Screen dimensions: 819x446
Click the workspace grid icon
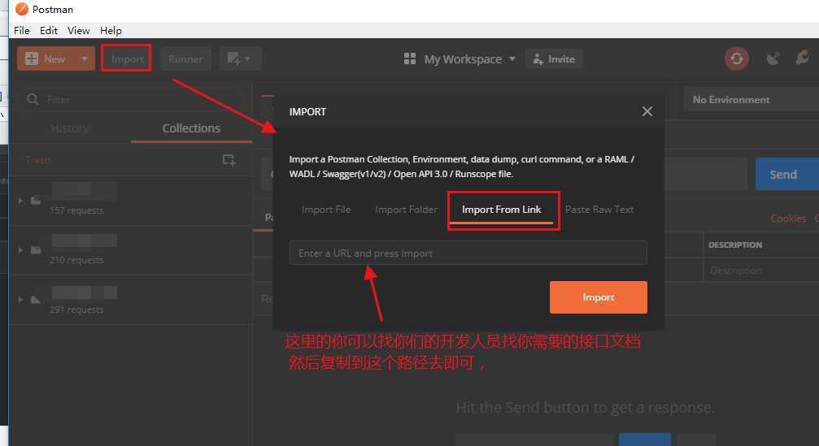(410, 59)
